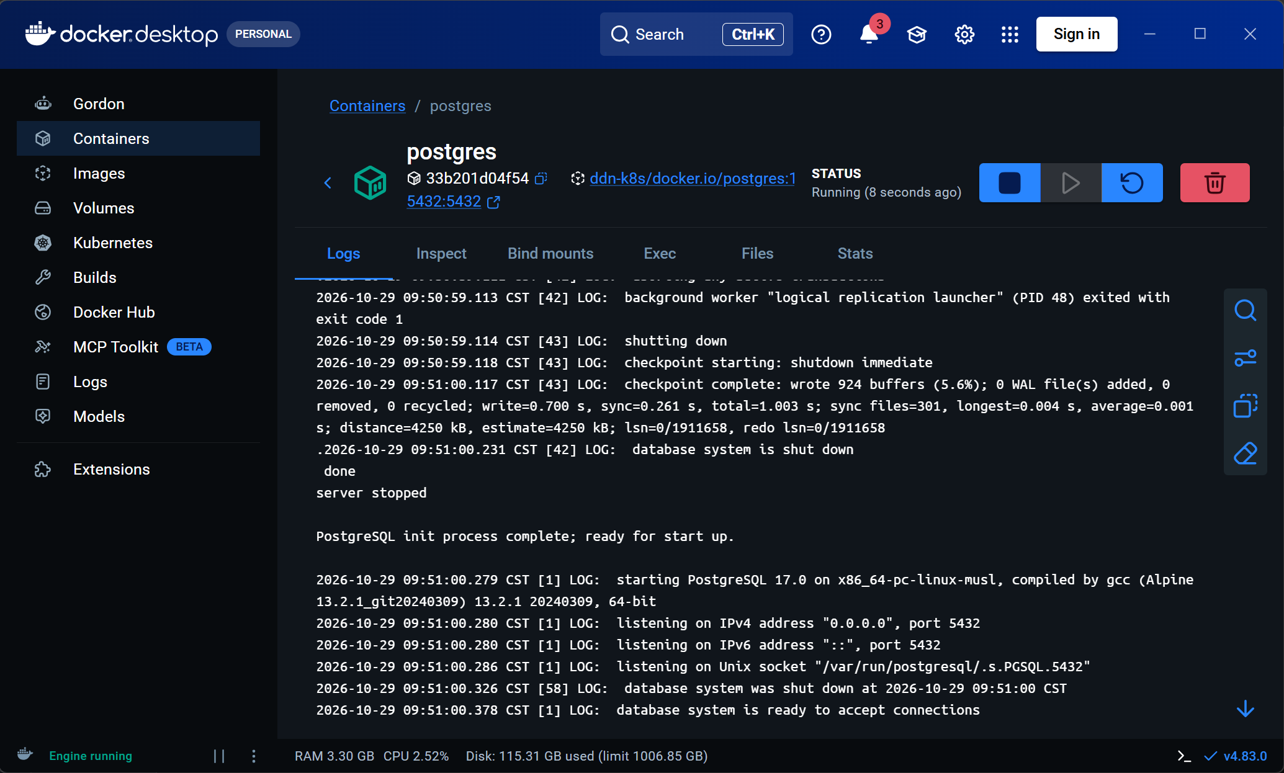Open the help question mark icon
This screenshot has height=773, width=1284.
tap(821, 35)
